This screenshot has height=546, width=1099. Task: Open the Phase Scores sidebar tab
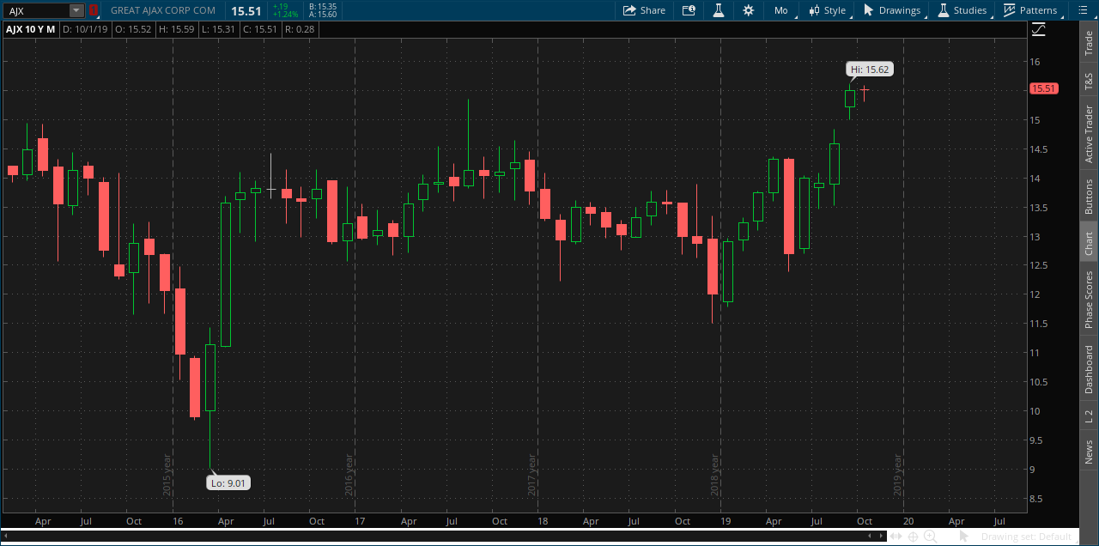(1089, 300)
